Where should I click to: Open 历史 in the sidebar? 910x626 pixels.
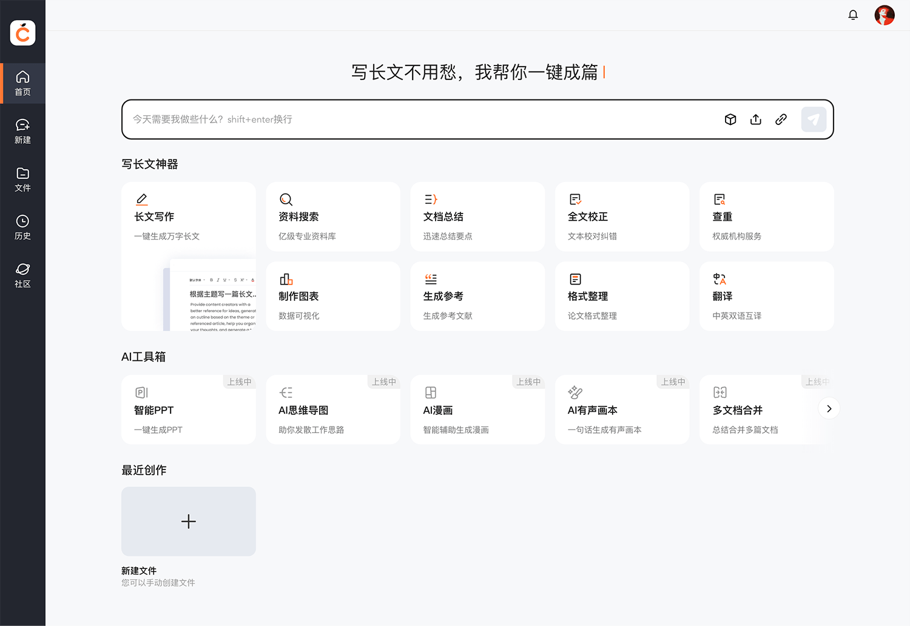[22, 227]
